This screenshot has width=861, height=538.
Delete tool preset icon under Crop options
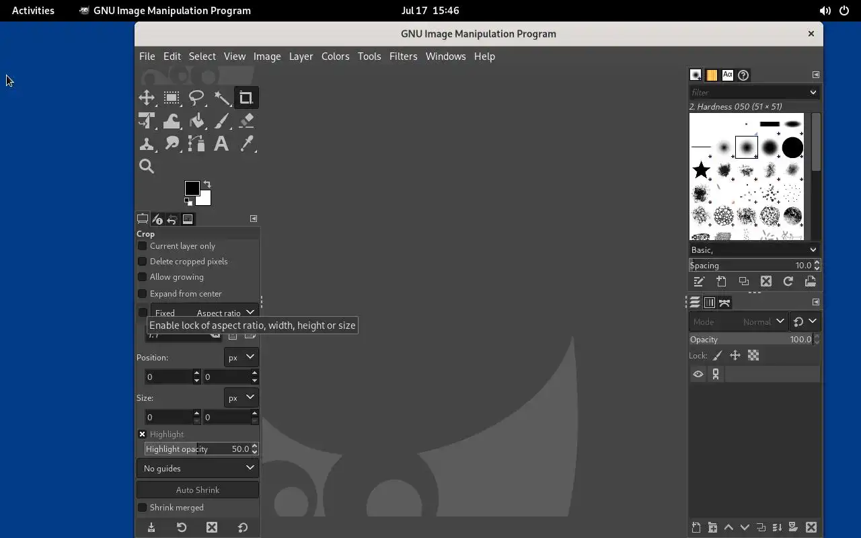tap(212, 527)
